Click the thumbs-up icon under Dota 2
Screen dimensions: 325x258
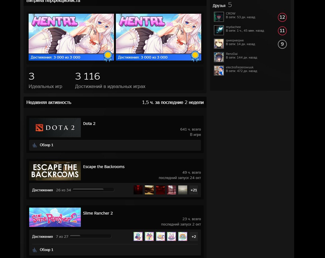[35, 145]
